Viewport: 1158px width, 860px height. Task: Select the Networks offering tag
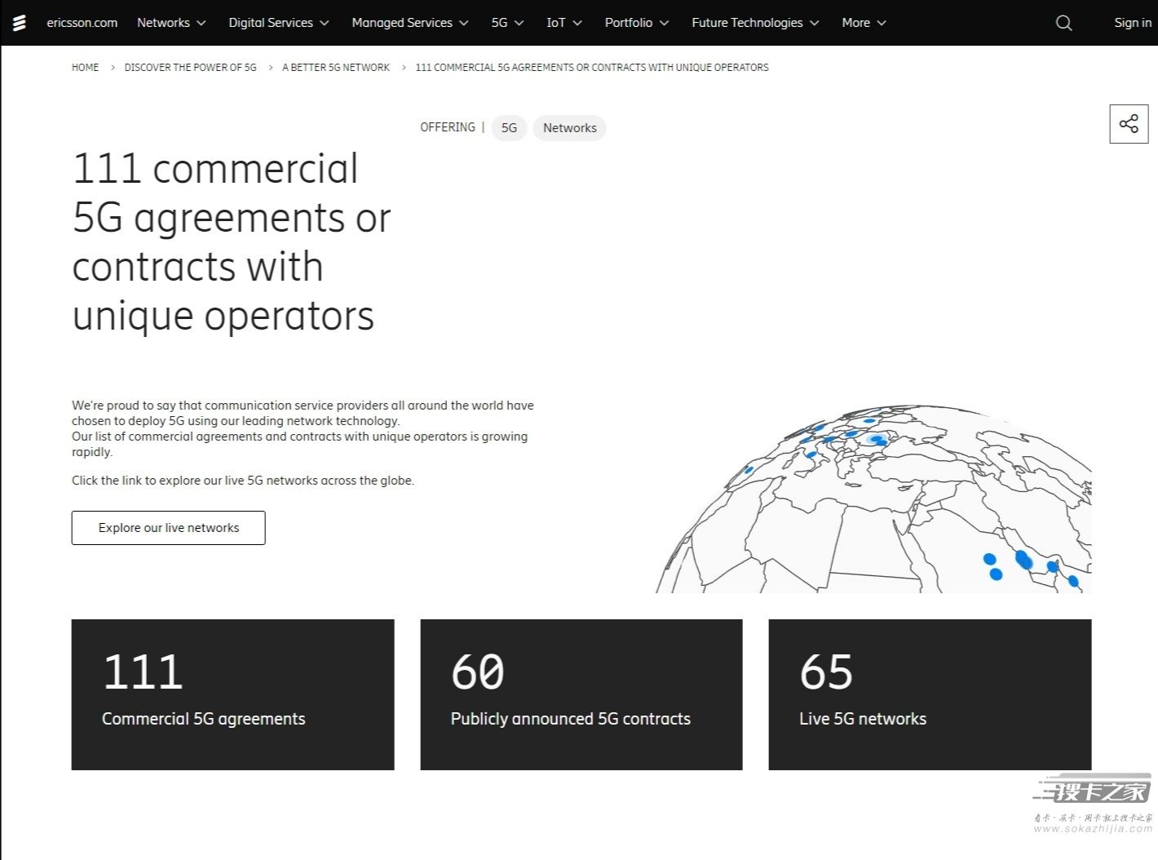coord(569,128)
